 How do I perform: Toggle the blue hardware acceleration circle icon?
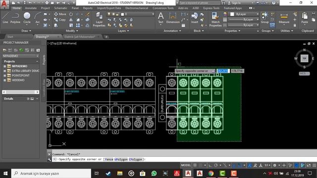click(296, 165)
